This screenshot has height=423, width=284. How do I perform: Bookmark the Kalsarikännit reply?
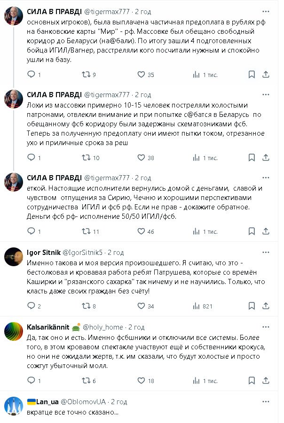[x=252, y=380]
